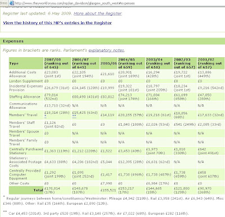This screenshot has height=217, width=225.
Task: Open Parliament's 'explanatory notes' link
Action: click(106, 50)
